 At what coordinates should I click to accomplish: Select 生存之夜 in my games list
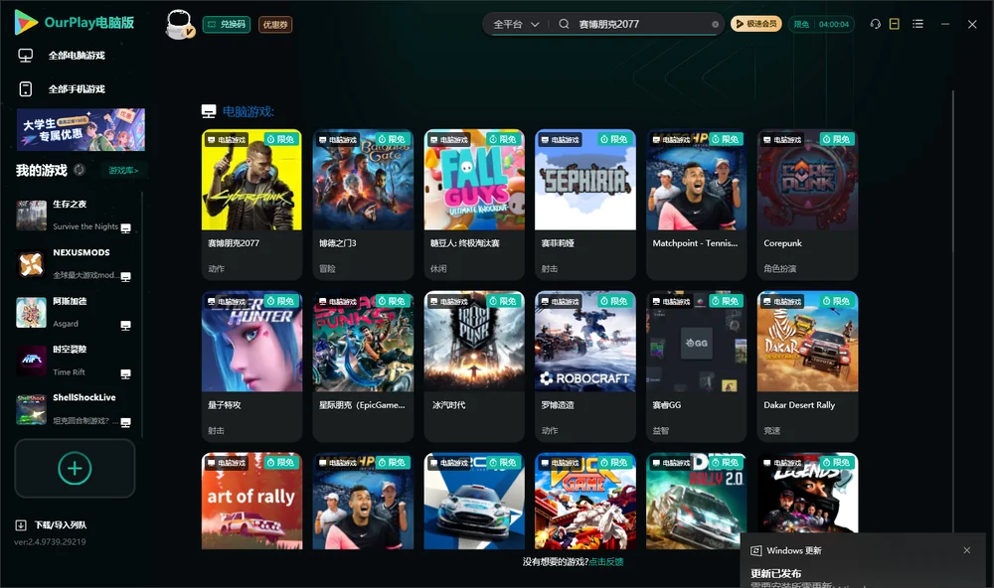[x=75, y=216]
